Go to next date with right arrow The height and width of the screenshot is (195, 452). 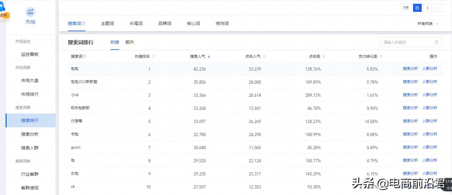coord(438,8)
